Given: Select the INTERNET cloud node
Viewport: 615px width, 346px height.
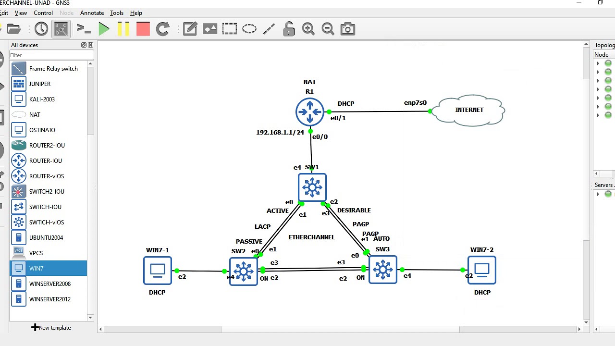Looking at the screenshot, I should click(469, 111).
